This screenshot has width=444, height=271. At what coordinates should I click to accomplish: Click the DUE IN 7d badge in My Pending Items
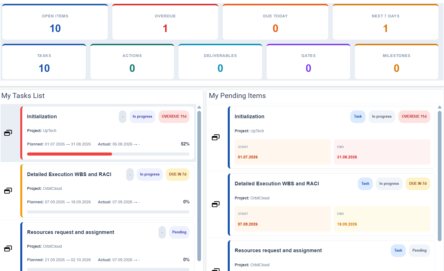pyautogui.click(x=418, y=184)
